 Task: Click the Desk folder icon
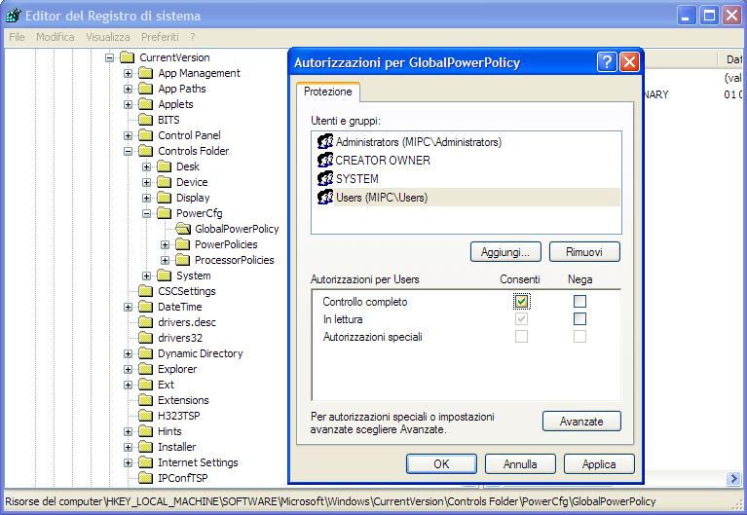point(165,166)
